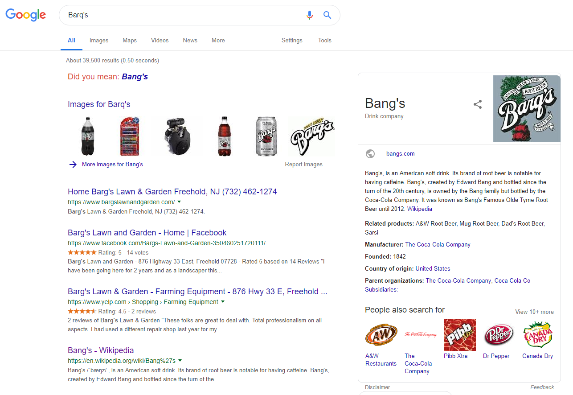Click the Bang's panel title
The image size is (573, 395).
[x=385, y=103]
